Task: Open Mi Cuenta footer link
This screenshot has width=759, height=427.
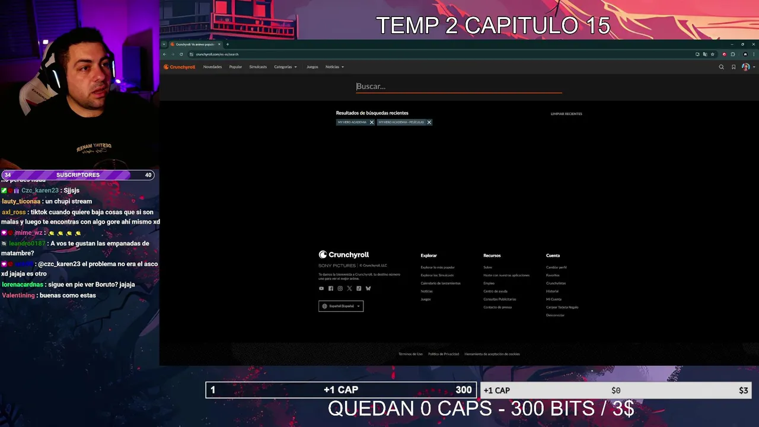Action: [554, 299]
